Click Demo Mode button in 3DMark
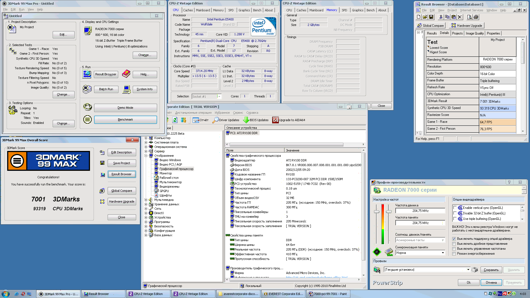Screen dimensions: 530x298 click(125, 108)
